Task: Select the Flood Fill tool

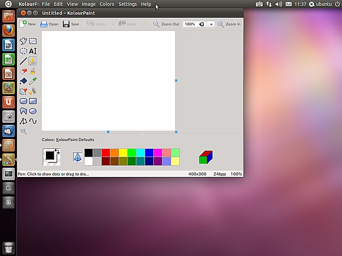Action: [23, 81]
